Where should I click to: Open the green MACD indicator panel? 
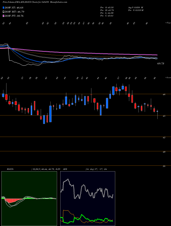tap(29, 199)
